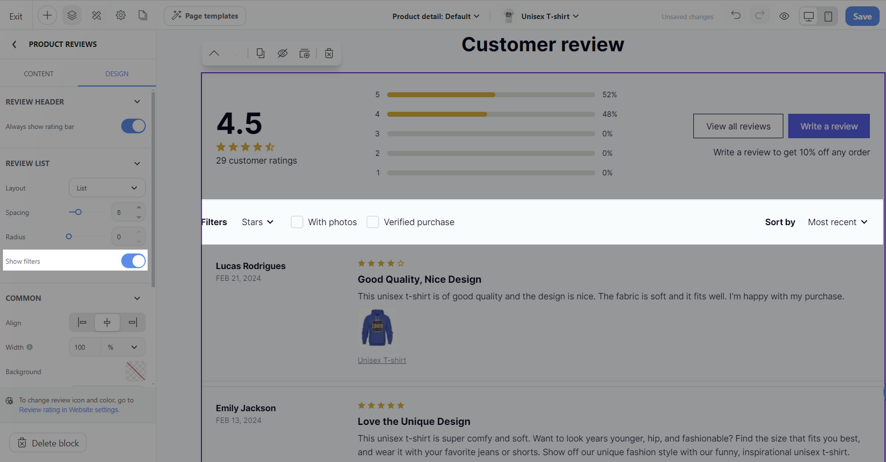Click Radius value input field
Screen dimensions: 886x462
click(123, 236)
